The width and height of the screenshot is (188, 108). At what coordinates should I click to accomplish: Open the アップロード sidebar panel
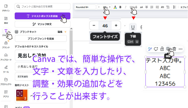point(6,57)
